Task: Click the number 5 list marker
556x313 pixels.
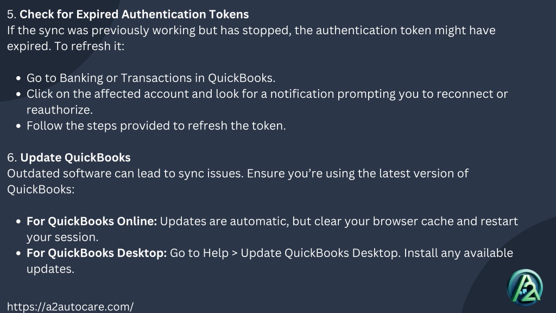Action: (12, 14)
